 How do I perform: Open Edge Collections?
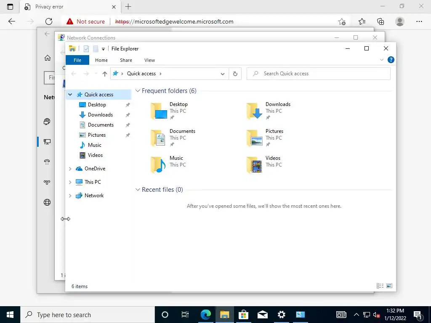pyautogui.click(x=380, y=21)
